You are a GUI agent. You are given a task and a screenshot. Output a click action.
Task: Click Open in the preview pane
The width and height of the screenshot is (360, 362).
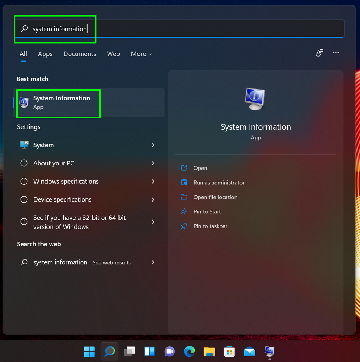point(200,168)
